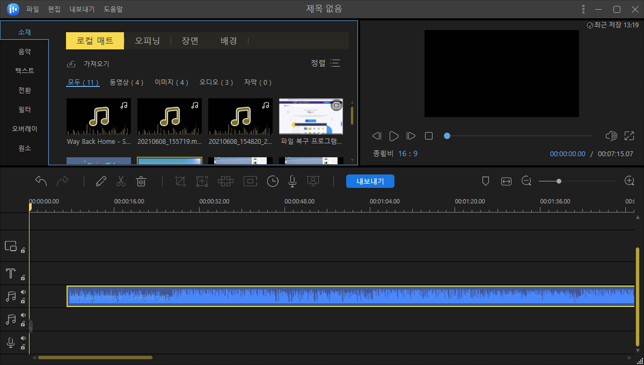Open the crop tool in the toolbar
This screenshot has height=365, width=644.
click(180, 181)
